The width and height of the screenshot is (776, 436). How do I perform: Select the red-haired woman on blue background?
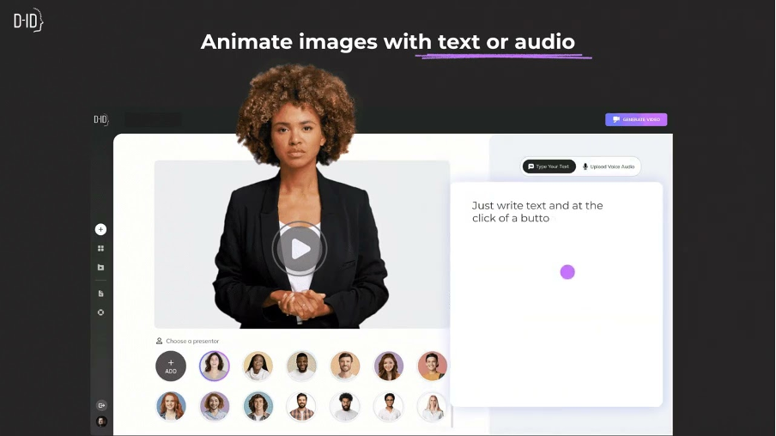point(171,406)
